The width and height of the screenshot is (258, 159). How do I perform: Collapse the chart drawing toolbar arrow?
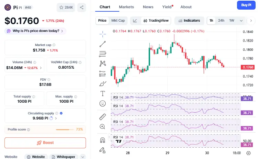(109, 137)
